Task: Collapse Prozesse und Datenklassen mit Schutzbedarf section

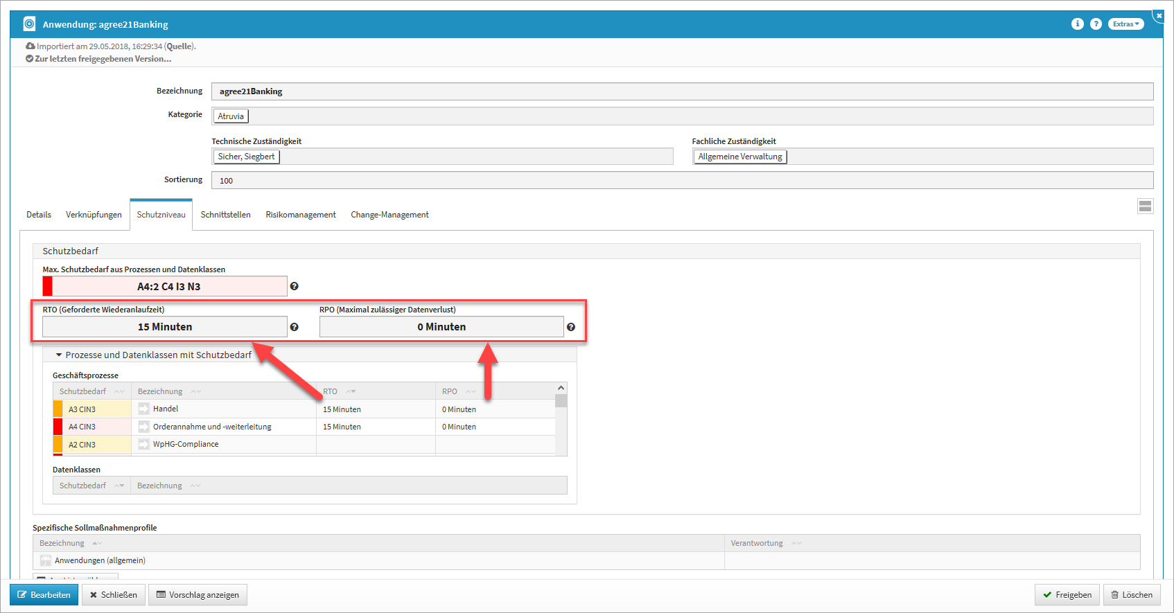Action: (59, 355)
